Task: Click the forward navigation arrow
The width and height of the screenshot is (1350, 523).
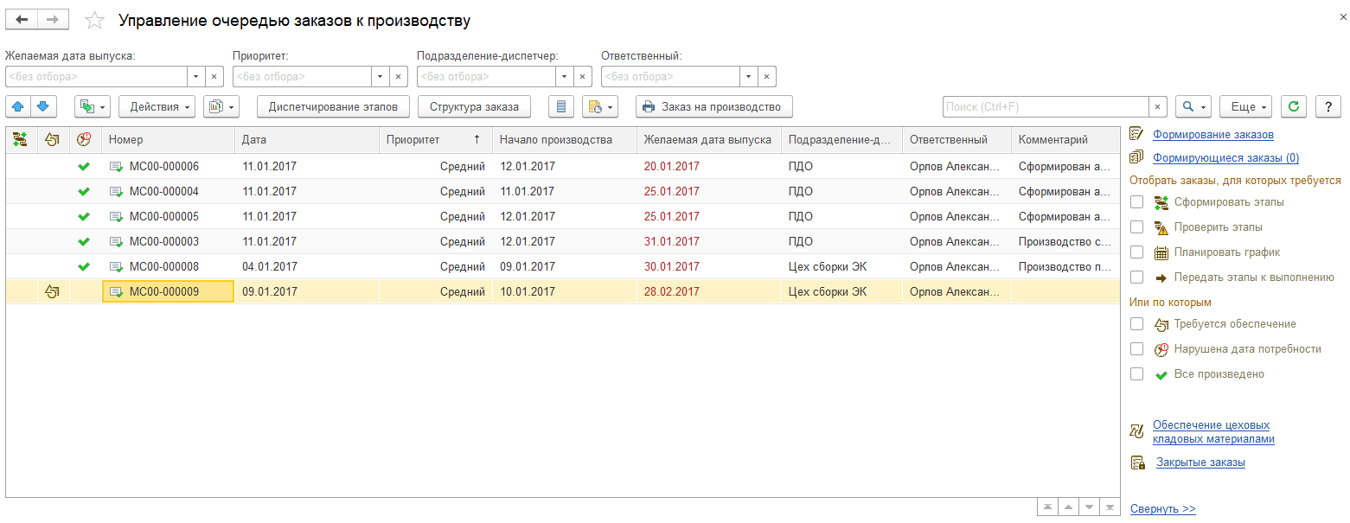Action: pos(54,19)
